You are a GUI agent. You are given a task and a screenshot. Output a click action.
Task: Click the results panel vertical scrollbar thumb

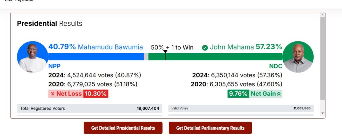click(x=322, y=59)
